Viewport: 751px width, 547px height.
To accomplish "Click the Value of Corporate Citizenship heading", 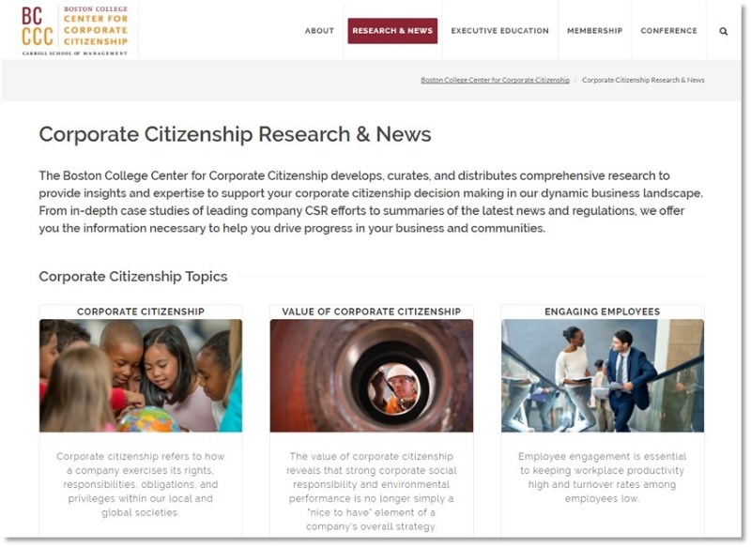I will click(x=371, y=311).
